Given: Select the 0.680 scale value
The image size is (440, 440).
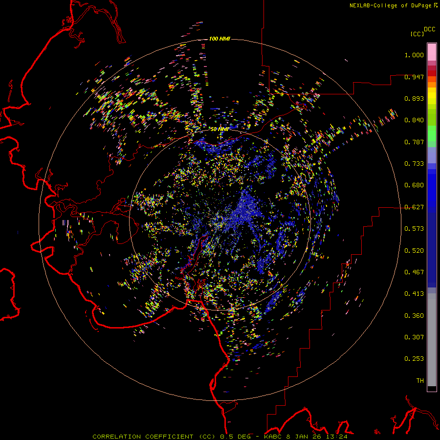Looking at the screenshot, I should [x=414, y=185].
